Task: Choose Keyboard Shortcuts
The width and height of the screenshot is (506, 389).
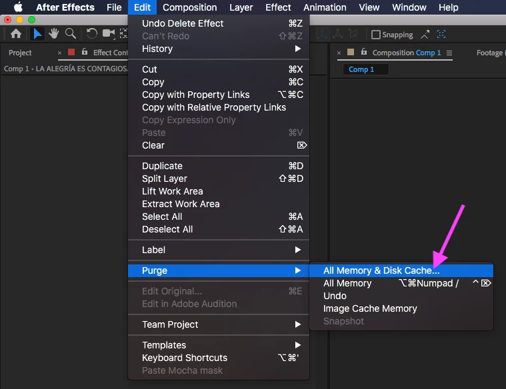Action: (219, 358)
